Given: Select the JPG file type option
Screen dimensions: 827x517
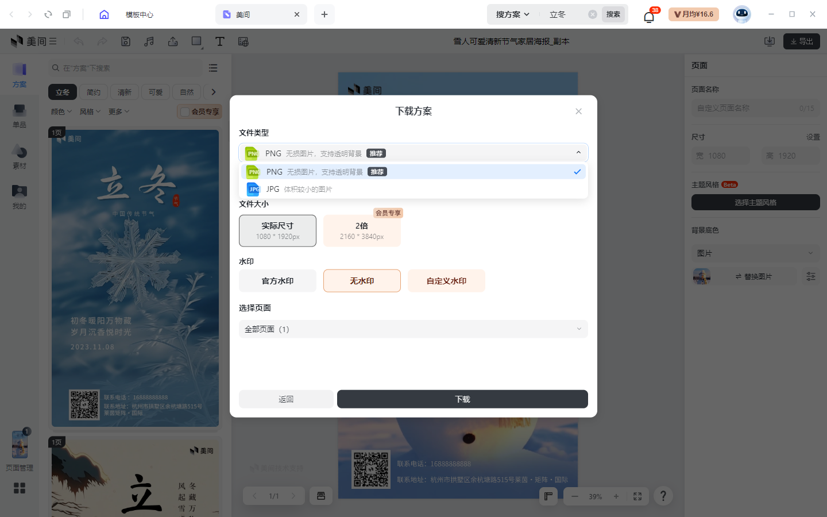Looking at the screenshot, I should pos(413,189).
